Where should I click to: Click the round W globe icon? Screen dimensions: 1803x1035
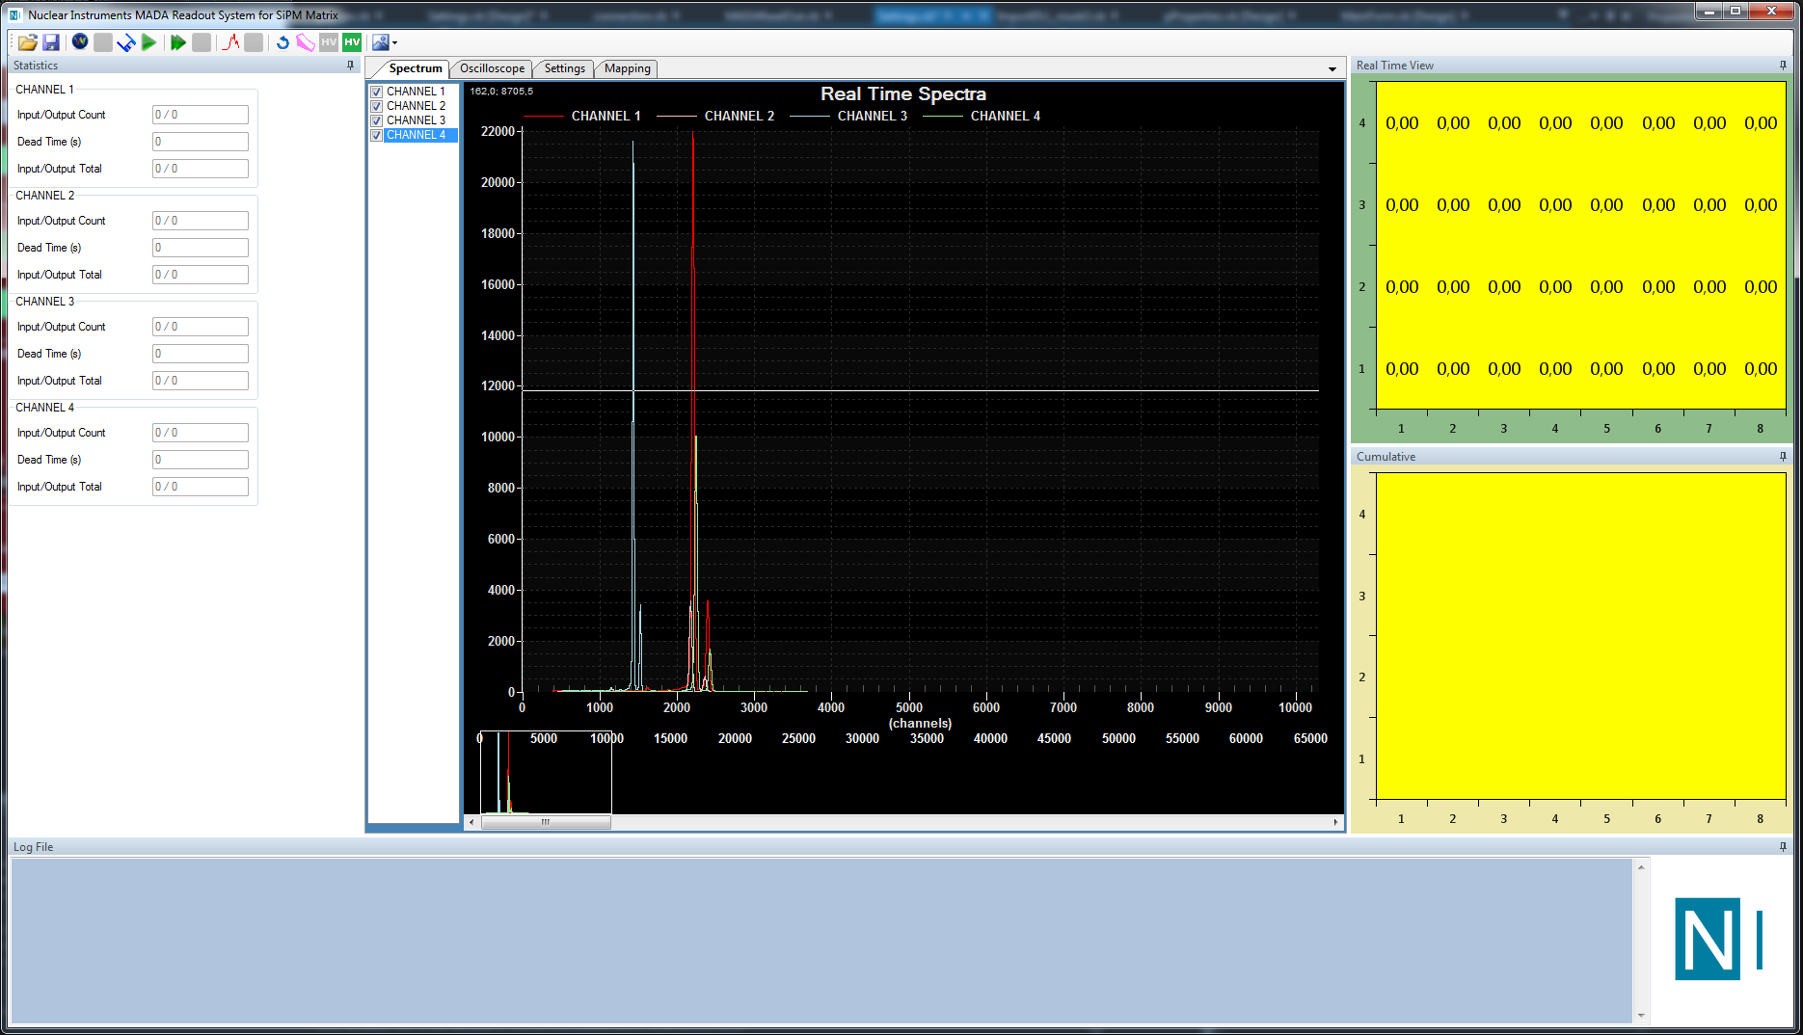tap(80, 41)
